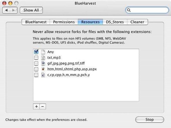Minimize the window with the yellow button
The image size is (171, 128).
coord(10,3)
